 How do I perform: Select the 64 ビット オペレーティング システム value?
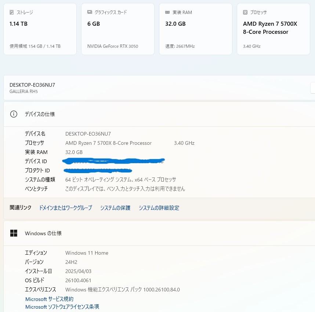(120, 180)
